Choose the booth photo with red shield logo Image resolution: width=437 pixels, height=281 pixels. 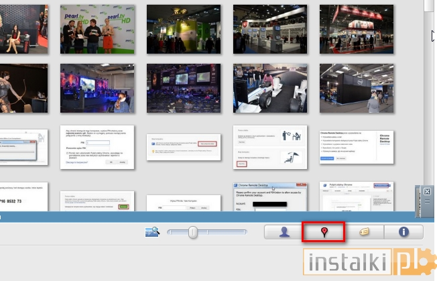point(270,29)
